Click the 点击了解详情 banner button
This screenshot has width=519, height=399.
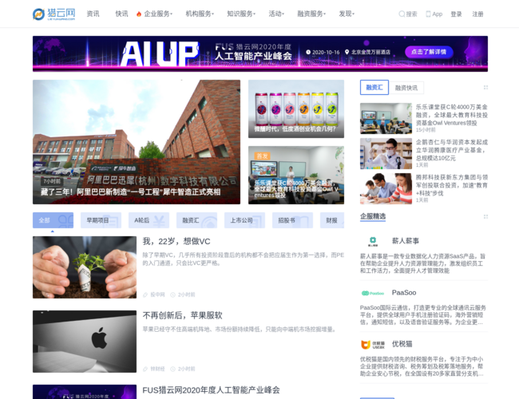[x=429, y=52]
